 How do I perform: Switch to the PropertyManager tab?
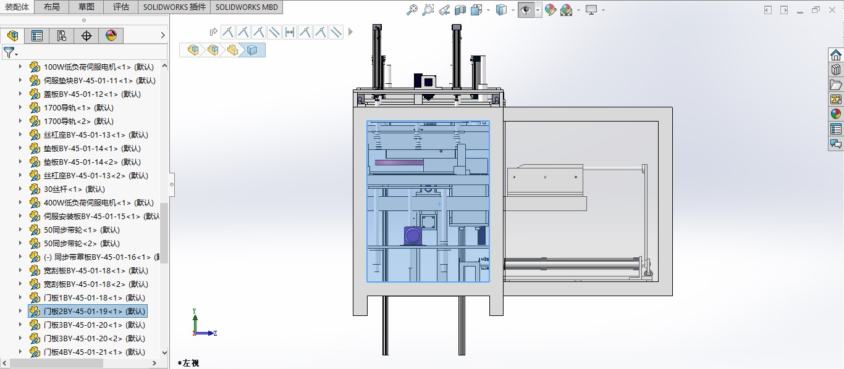(37, 36)
